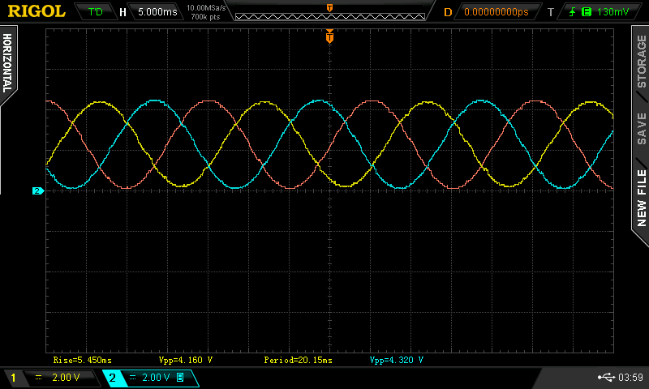The image size is (649, 389).
Task: Toggle channel 2 using its cyan label
Action: (112, 378)
